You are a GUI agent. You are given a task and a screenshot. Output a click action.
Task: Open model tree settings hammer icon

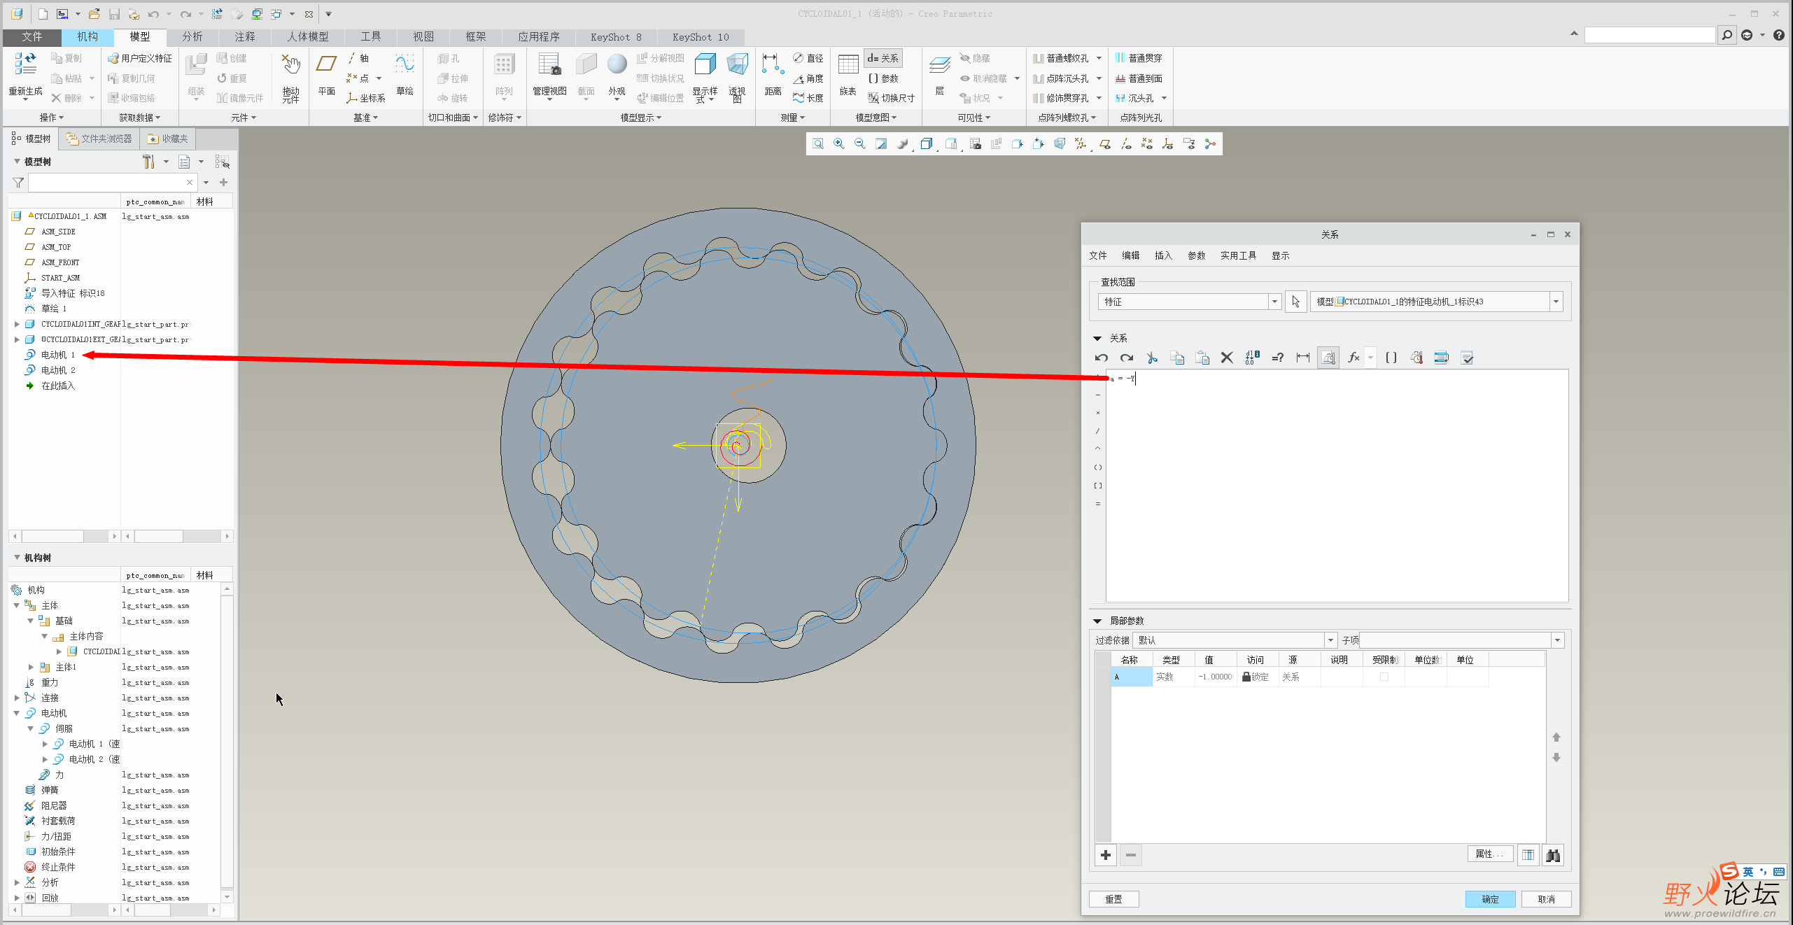[148, 162]
